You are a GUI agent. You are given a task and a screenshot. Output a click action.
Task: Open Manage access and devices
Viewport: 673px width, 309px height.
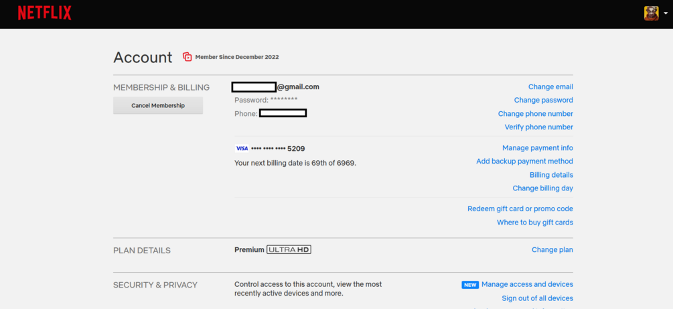point(527,284)
